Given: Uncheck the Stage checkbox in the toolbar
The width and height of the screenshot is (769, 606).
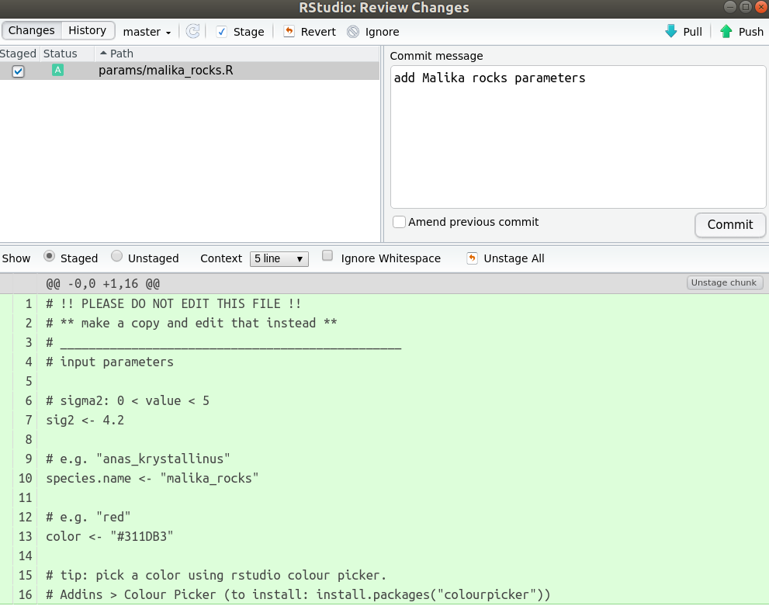Looking at the screenshot, I should (x=223, y=32).
